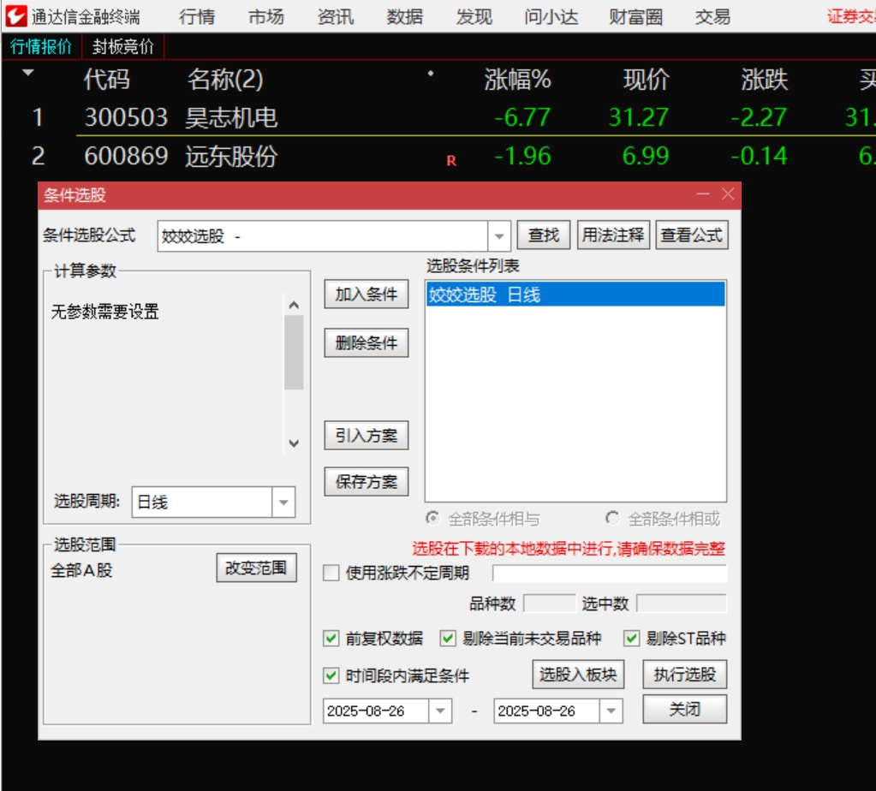This screenshot has height=791, width=876.
Task: Click the red R marker on 远东股份
Action: click(x=451, y=161)
